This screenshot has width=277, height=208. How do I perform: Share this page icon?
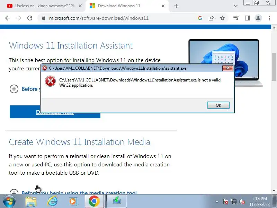(x=211, y=18)
